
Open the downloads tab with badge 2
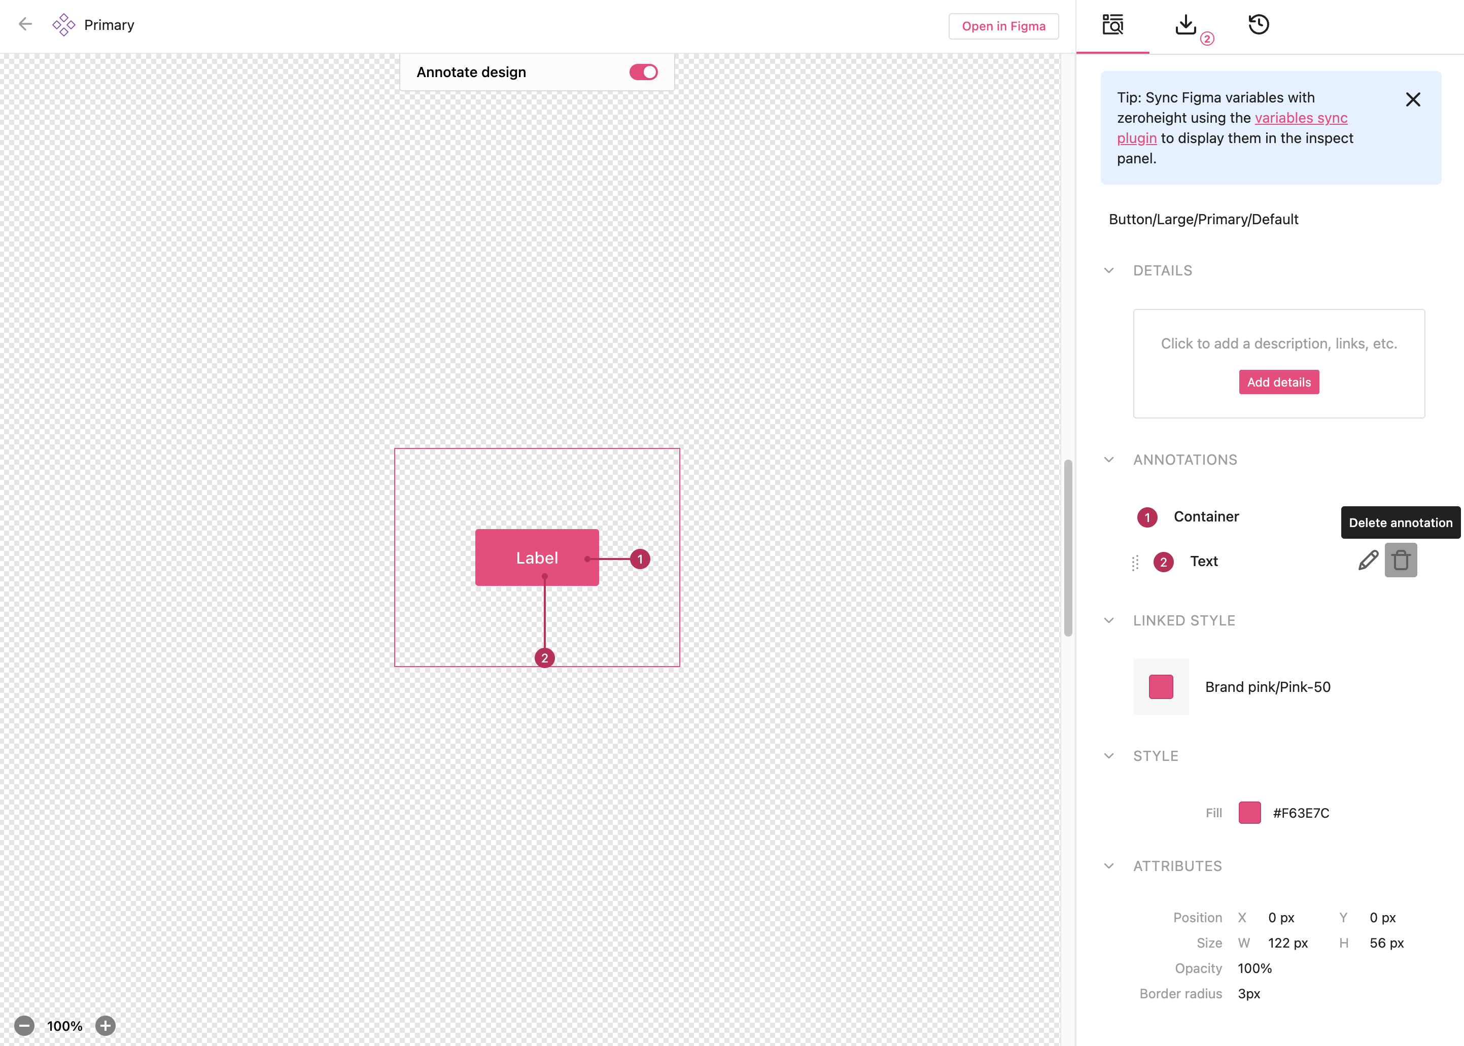(x=1187, y=25)
